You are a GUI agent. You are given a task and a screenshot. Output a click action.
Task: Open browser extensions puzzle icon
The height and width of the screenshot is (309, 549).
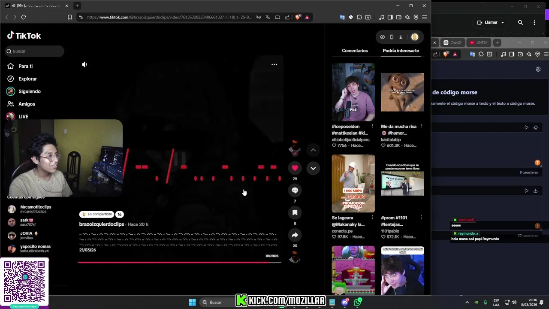pos(359,17)
